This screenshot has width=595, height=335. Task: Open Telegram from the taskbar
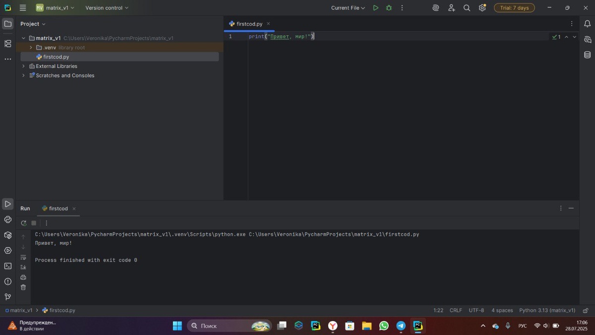401,326
